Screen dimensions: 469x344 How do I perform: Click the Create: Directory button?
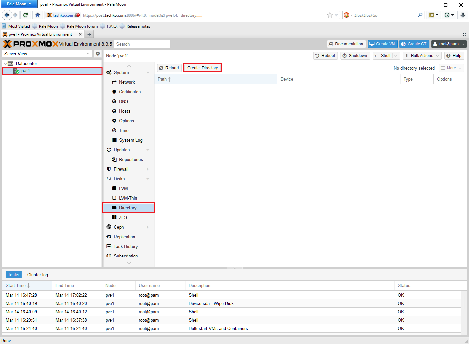(x=202, y=68)
